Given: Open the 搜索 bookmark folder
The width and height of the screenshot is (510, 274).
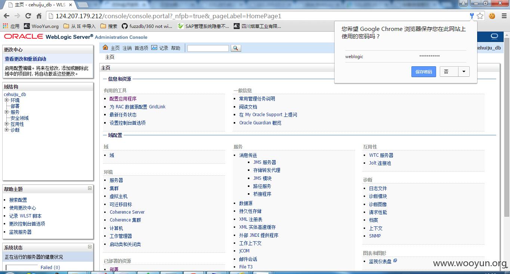Looking at the screenshot, I should point(109,26).
